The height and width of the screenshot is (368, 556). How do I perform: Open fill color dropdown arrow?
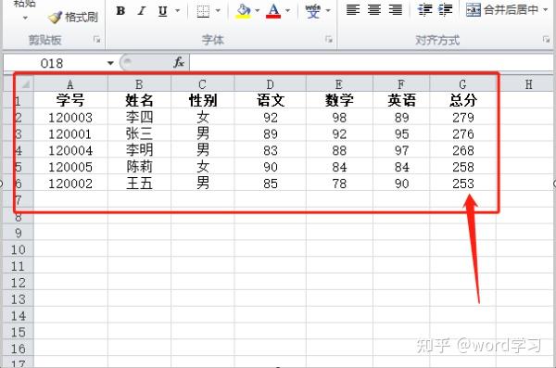pos(257,11)
